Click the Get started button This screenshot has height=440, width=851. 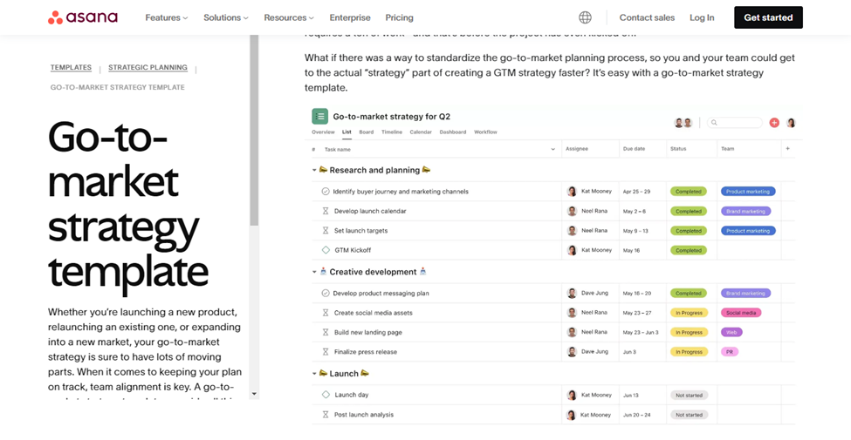768,17
